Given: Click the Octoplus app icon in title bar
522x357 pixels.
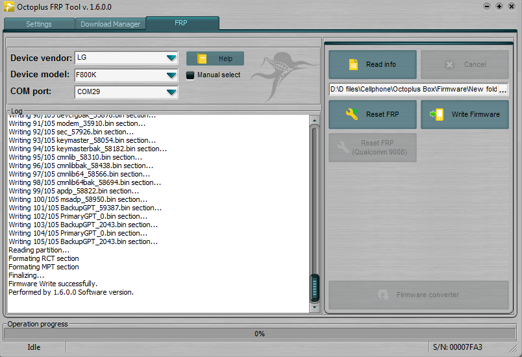Looking at the screenshot, I should 9,6.
